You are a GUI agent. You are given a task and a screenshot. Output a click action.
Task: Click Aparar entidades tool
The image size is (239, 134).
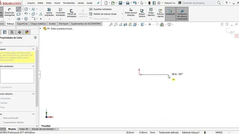(x=49, y=12)
